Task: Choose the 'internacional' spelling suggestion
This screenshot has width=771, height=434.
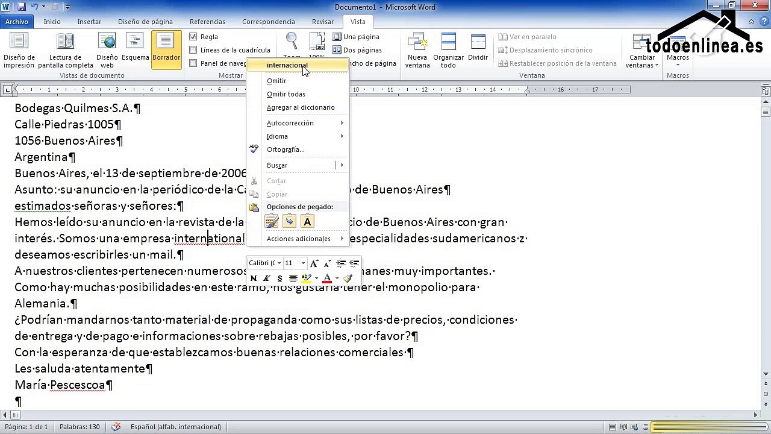Action: tap(287, 65)
